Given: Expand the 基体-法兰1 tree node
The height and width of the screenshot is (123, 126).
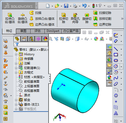Looking at the screenshot, I should coord(16,104).
